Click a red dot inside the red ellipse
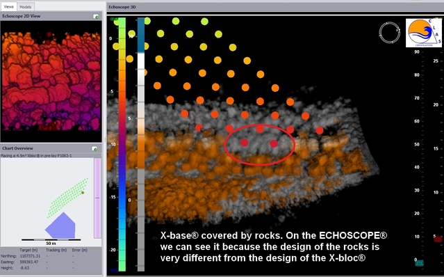This screenshot has width=444, height=277. point(245,143)
